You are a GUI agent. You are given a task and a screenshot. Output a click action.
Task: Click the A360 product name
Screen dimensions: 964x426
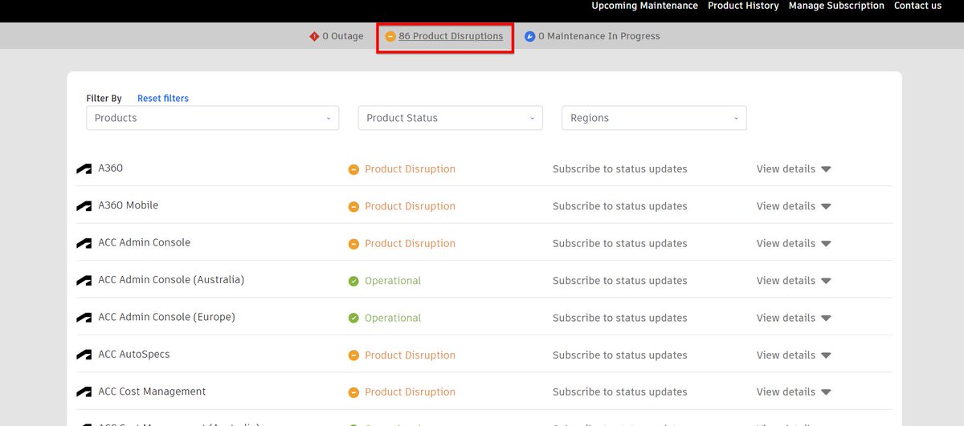point(111,168)
